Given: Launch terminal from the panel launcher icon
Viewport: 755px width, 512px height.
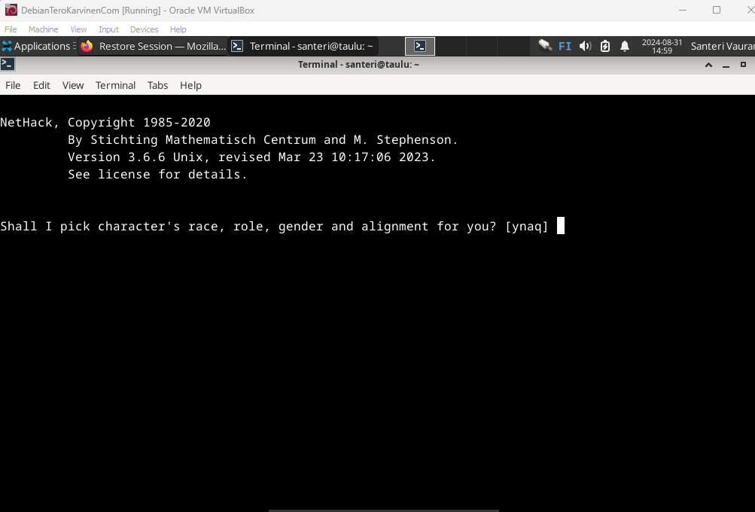Looking at the screenshot, I should (420, 46).
